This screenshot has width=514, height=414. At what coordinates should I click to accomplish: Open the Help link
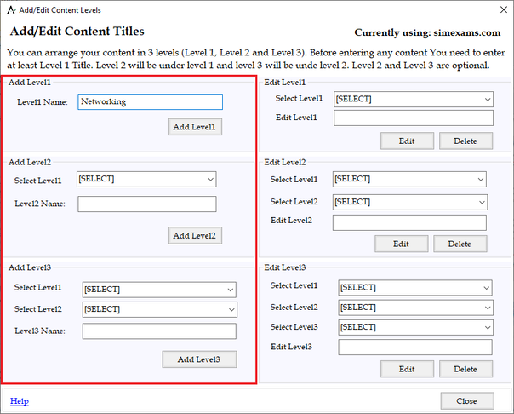pyautogui.click(x=19, y=400)
